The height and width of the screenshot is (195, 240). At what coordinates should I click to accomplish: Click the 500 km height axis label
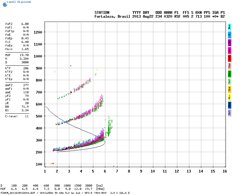(x=39, y=116)
